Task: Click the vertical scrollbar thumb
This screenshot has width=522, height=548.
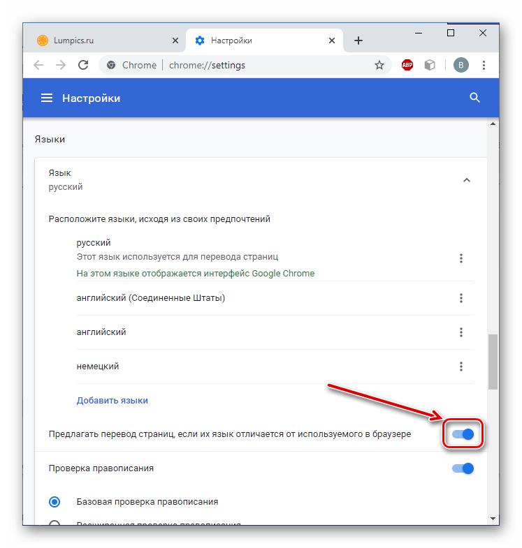Action: pyautogui.click(x=493, y=362)
